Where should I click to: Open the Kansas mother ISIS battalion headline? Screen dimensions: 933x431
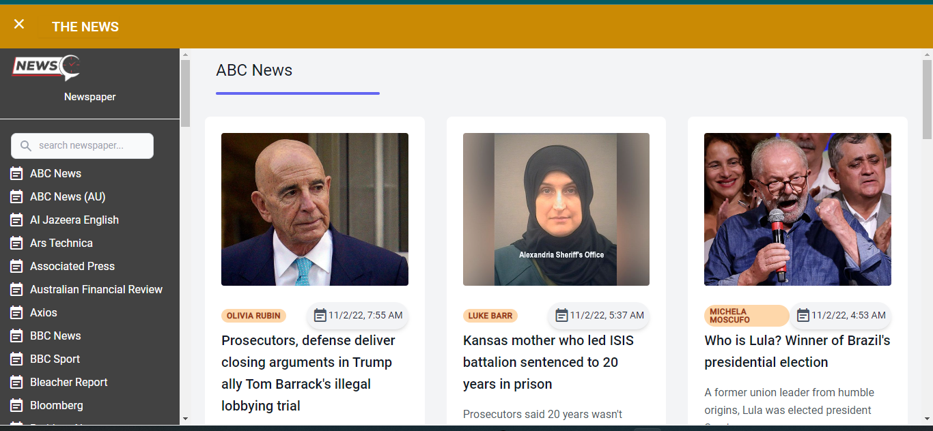[x=548, y=362]
